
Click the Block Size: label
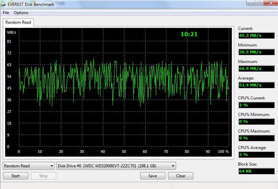click(x=247, y=164)
